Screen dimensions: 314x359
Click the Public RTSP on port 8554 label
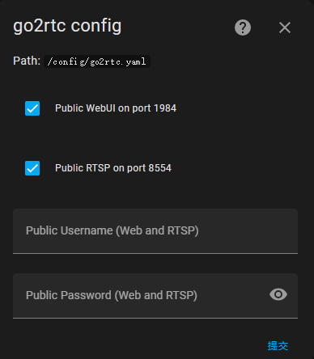113,168
